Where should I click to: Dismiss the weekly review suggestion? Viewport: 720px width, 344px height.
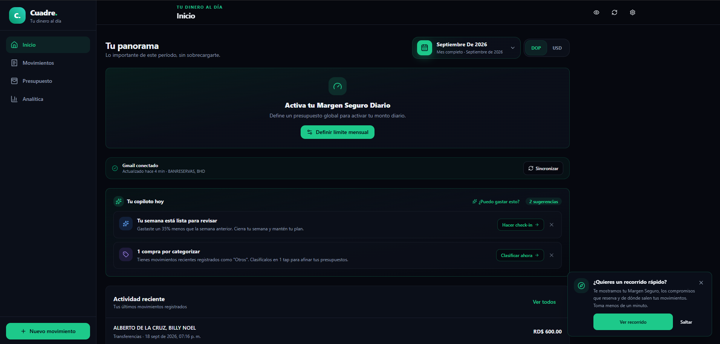point(552,225)
